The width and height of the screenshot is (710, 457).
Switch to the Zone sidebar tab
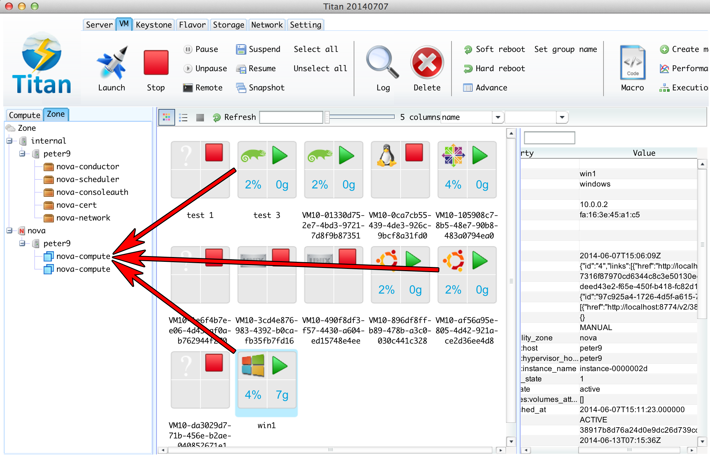point(56,114)
